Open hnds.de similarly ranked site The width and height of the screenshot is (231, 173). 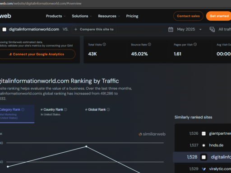click(216, 145)
